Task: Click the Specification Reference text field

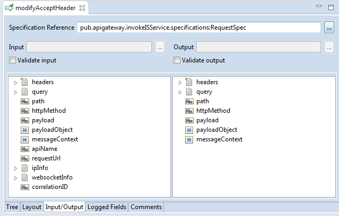Action: [198, 28]
